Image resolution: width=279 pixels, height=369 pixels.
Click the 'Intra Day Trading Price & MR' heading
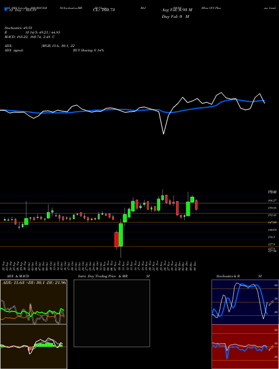pyautogui.click(x=103, y=276)
